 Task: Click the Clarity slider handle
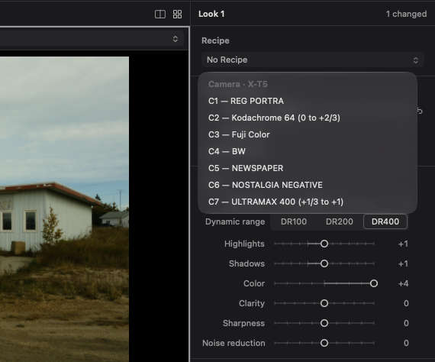click(x=324, y=303)
